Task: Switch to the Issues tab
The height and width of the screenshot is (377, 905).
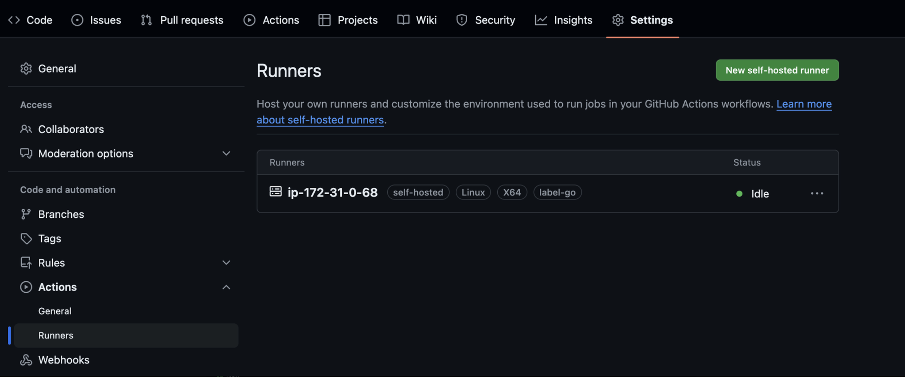Action: (x=96, y=20)
